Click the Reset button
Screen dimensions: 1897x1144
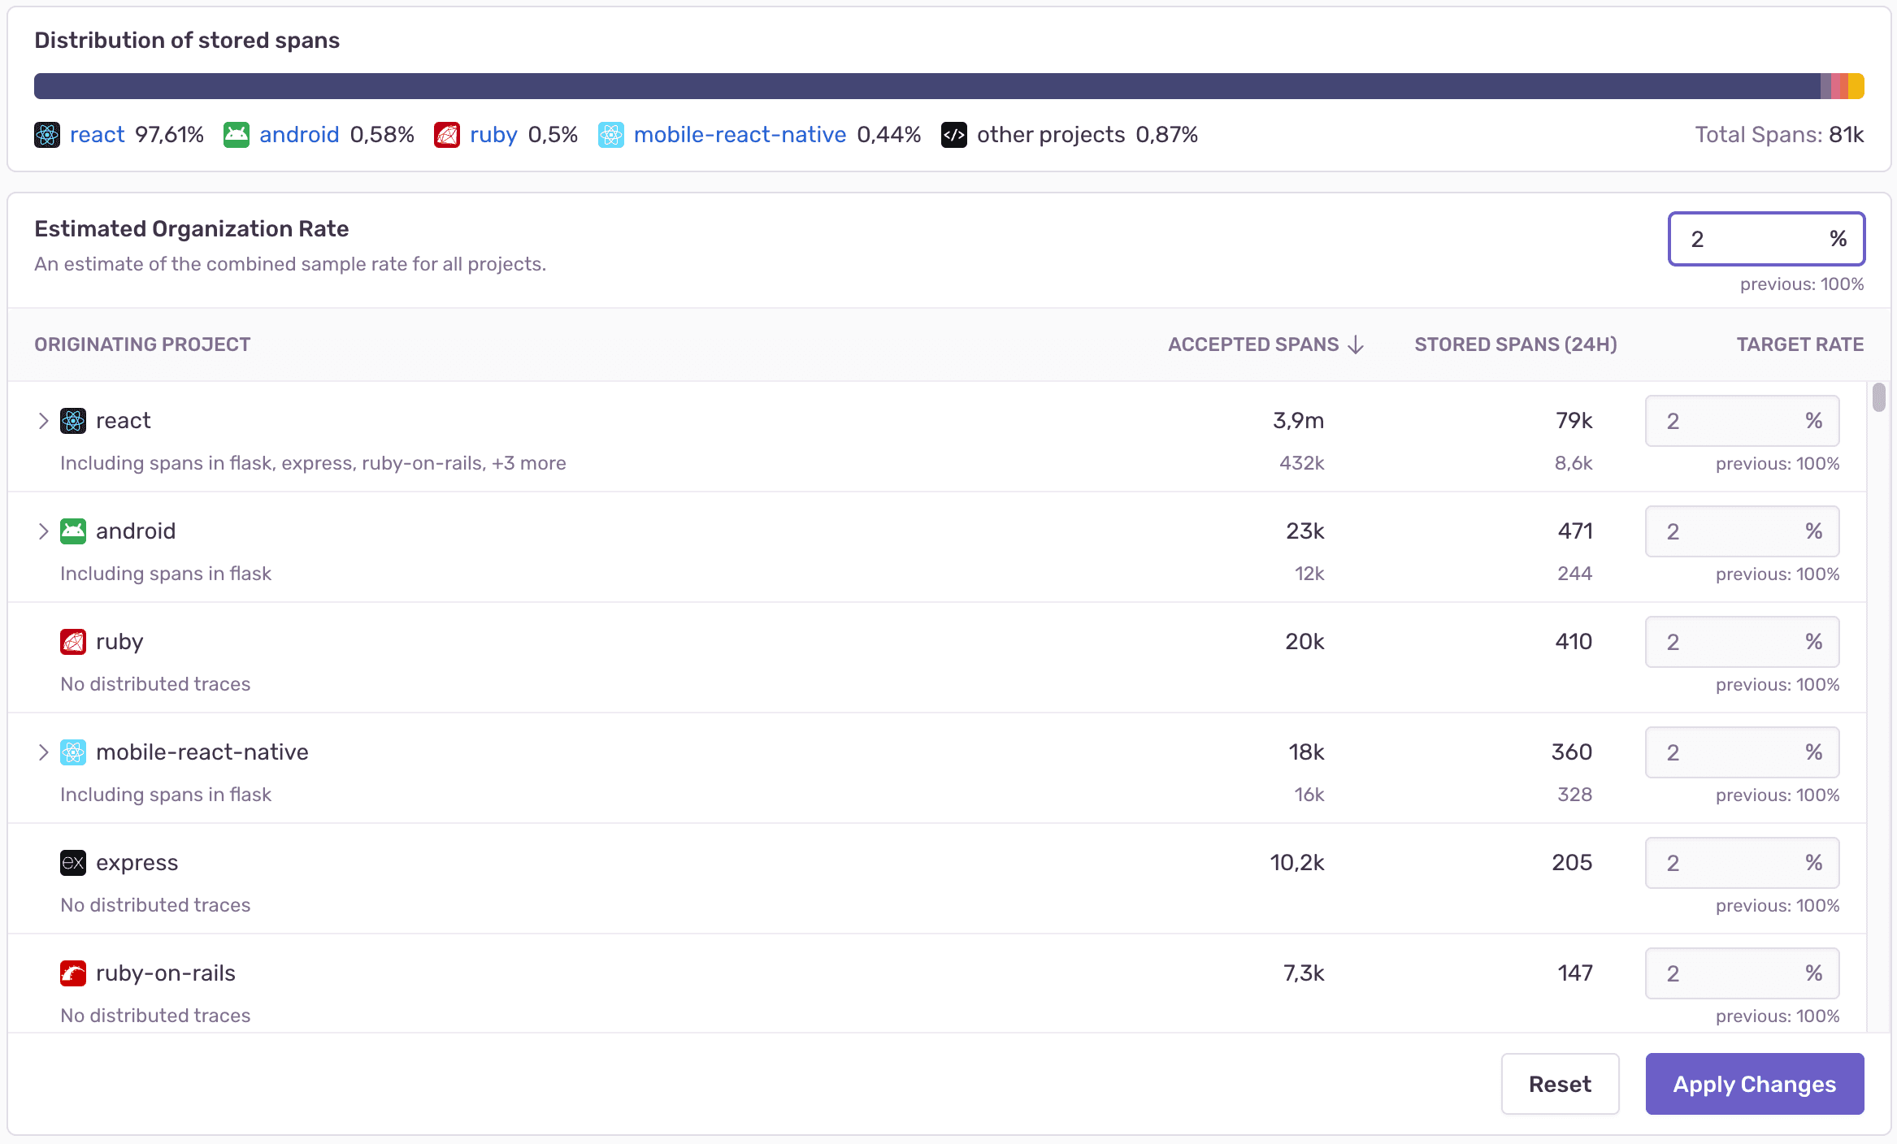coord(1560,1084)
